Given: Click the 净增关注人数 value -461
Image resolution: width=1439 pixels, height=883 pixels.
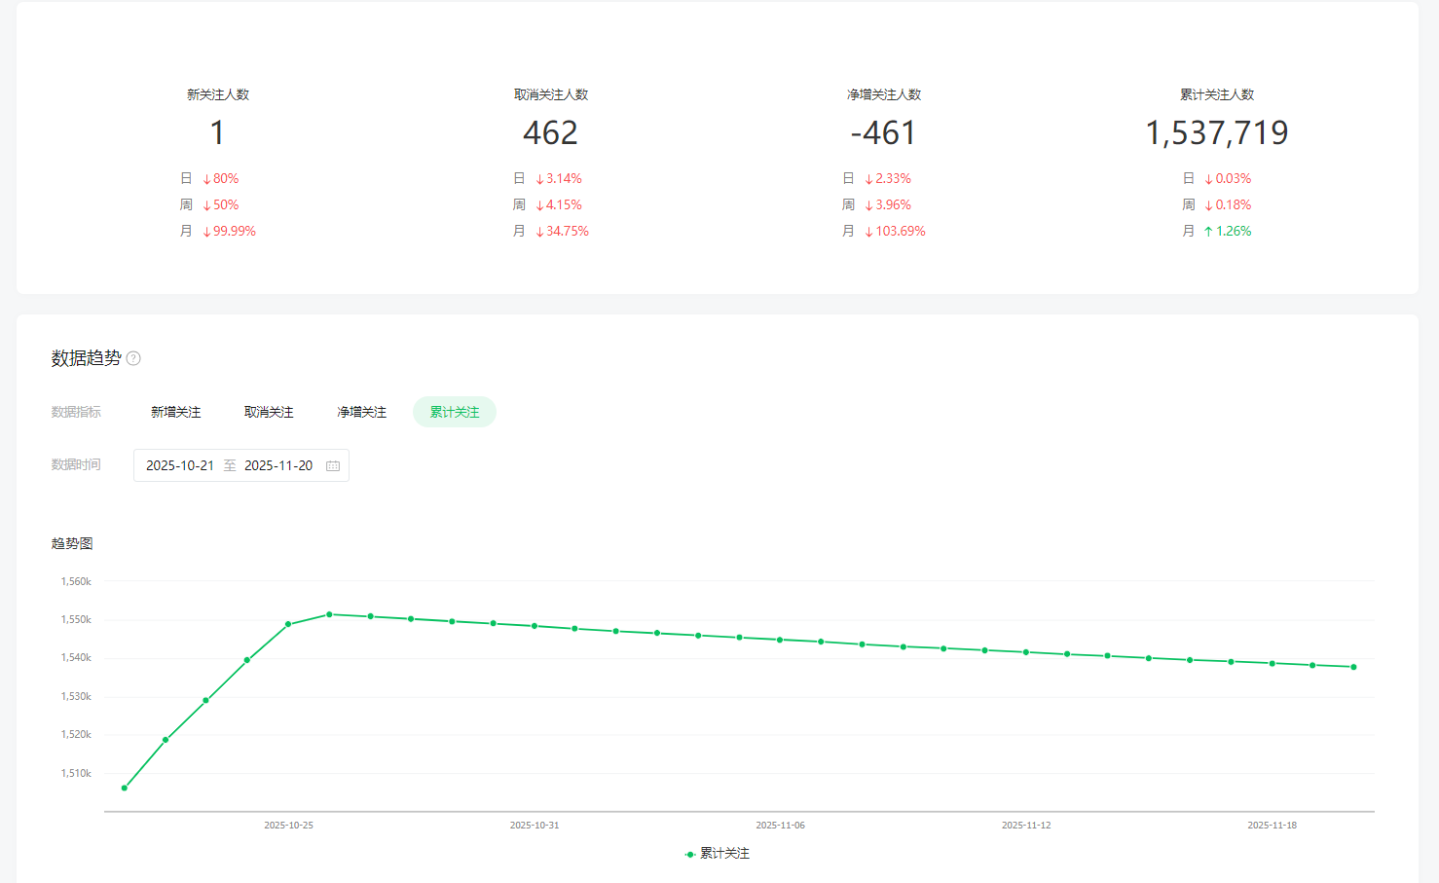Looking at the screenshot, I should [884, 133].
